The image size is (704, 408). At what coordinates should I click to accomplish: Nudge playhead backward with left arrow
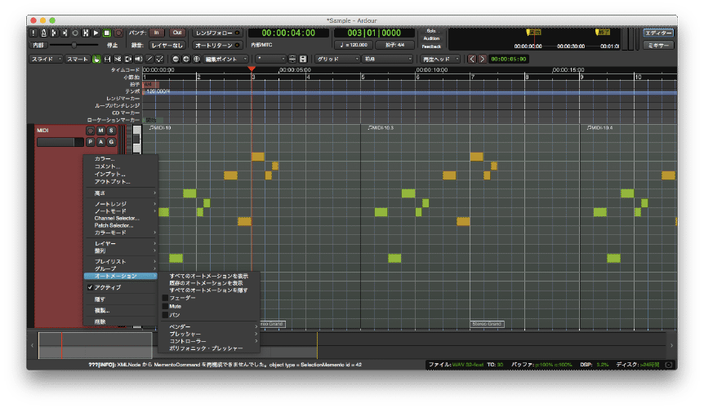472,60
